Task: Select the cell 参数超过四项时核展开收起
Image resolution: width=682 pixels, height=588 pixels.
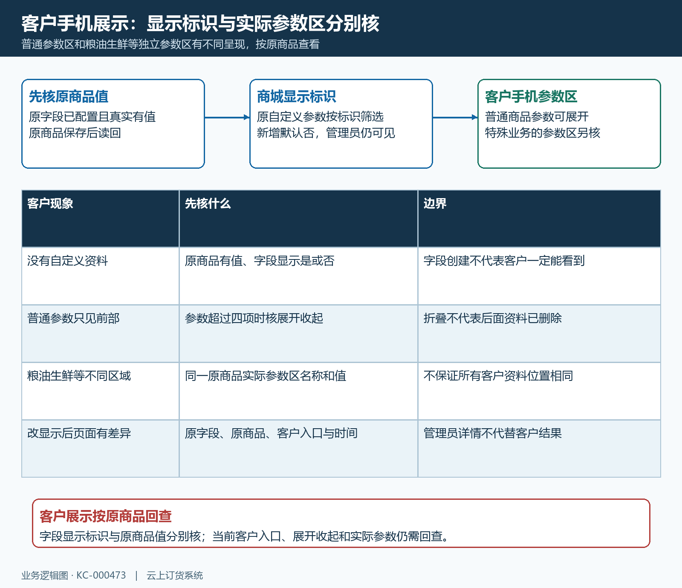Action: pyautogui.click(x=298, y=334)
